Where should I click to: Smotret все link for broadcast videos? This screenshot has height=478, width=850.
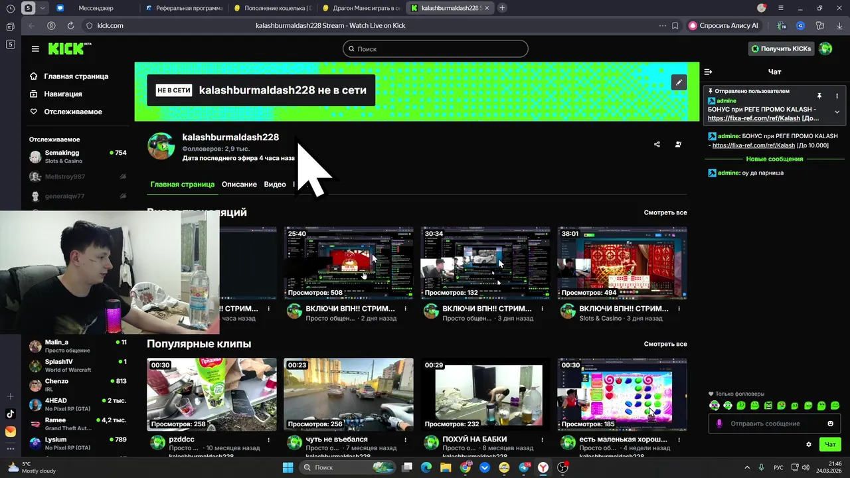[665, 212]
